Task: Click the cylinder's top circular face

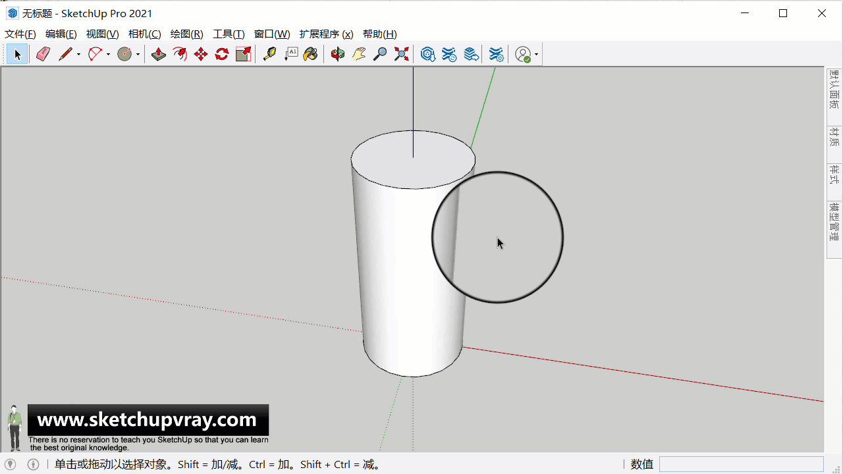Action: click(413, 159)
